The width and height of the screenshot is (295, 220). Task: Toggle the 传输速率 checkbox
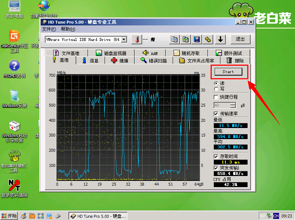point(216,114)
